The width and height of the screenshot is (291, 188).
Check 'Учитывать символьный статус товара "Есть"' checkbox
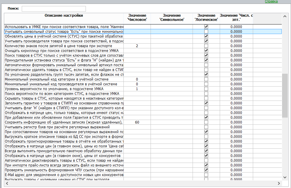206,32
